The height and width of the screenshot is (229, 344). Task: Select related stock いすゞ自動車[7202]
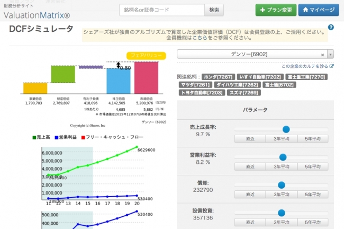(260, 77)
